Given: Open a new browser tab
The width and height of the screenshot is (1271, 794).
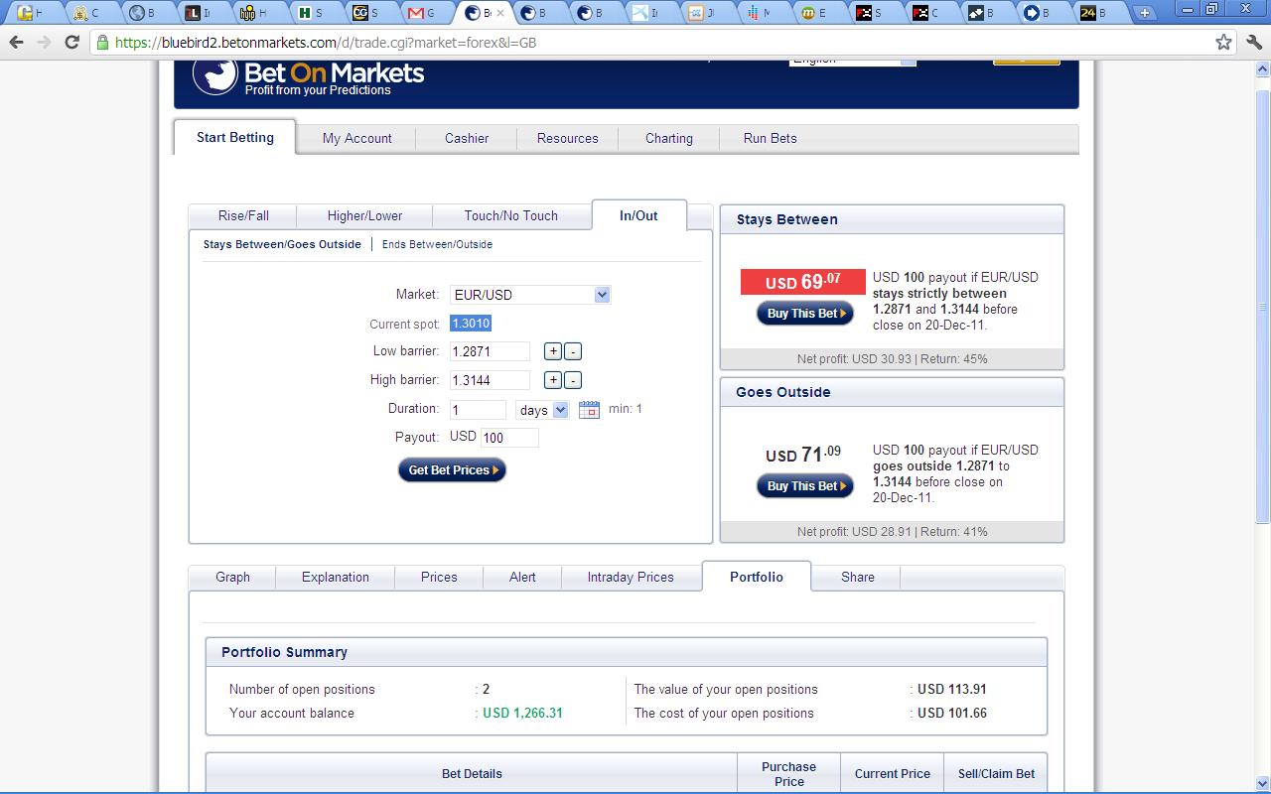Looking at the screenshot, I should [x=1145, y=13].
